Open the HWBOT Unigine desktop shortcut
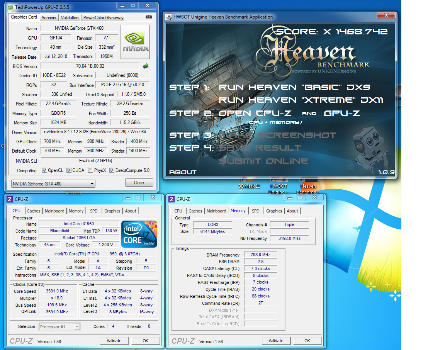This screenshot has height=350, width=445. (279, 187)
